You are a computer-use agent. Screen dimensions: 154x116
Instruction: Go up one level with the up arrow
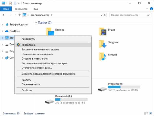point(20,15)
